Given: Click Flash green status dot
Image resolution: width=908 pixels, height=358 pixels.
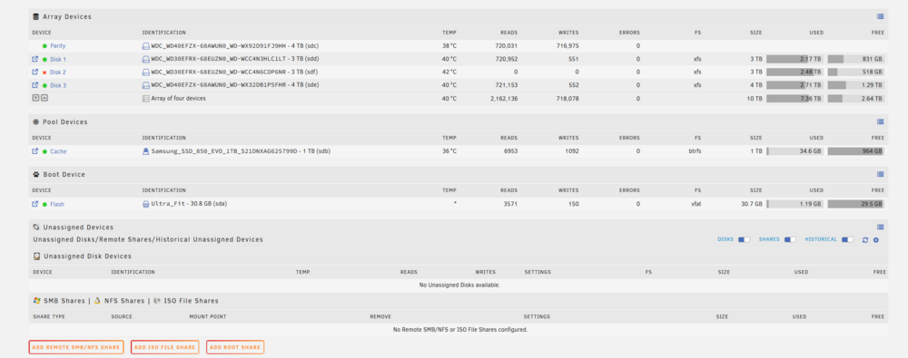Looking at the screenshot, I should coord(44,204).
